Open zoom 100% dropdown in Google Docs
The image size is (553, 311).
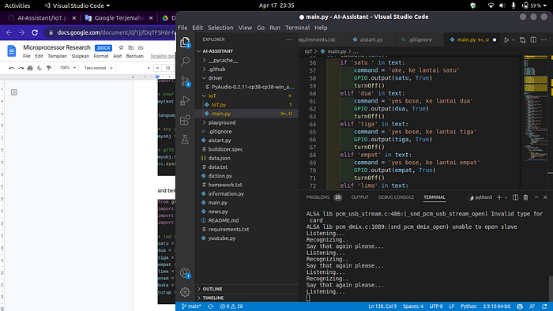tap(68, 68)
